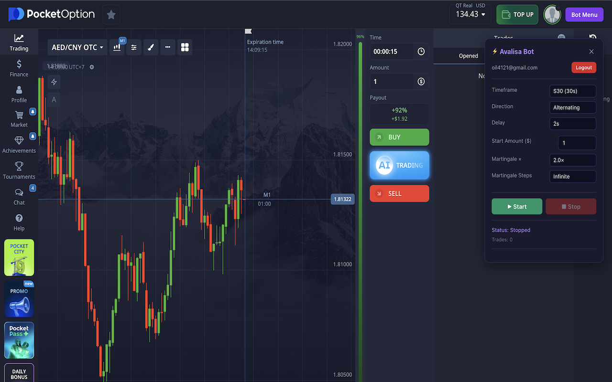The image size is (612, 382).
Task: Click the oil4121@gmail.com account text
Action: pos(514,67)
